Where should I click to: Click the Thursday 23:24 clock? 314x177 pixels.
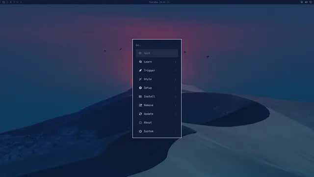tap(157, 2)
